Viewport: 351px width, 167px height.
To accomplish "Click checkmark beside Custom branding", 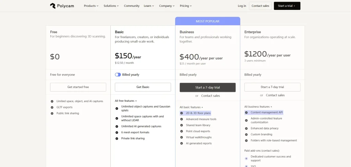I will [x=246, y=135].
